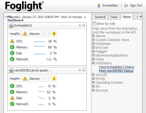Open the bwheeldon2 panel options menu icon

click(84, 25)
